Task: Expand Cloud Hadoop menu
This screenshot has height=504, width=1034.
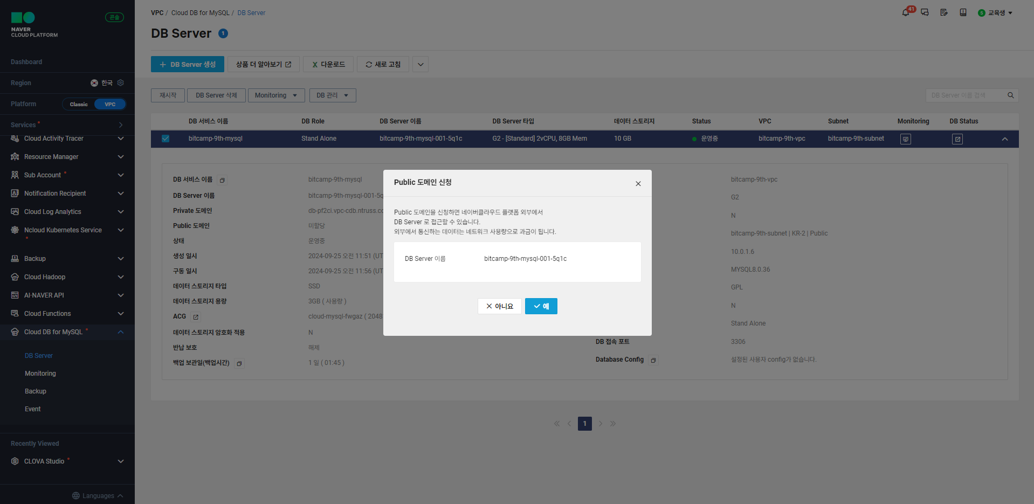Action: [x=121, y=277]
